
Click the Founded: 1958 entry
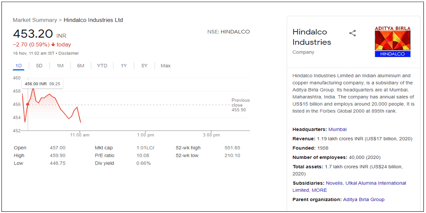pyautogui.click(x=310, y=148)
